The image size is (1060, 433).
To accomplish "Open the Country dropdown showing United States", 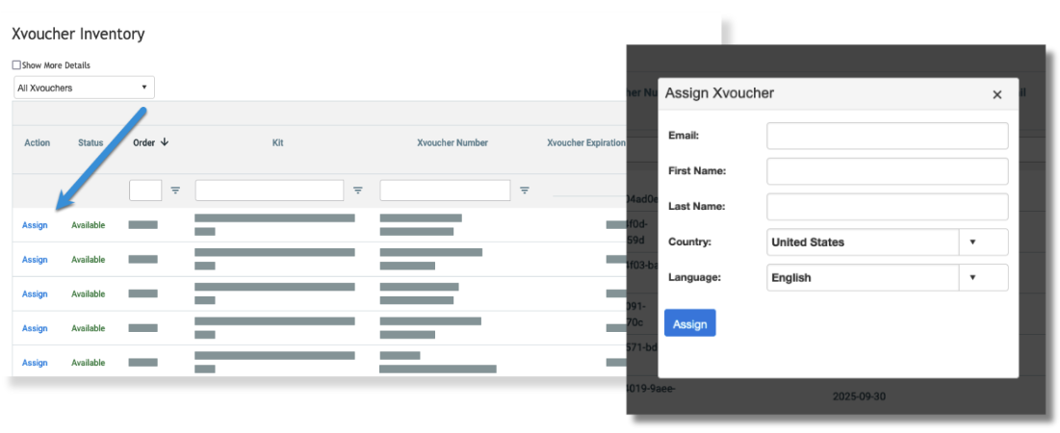I will (x=888, y=242).
